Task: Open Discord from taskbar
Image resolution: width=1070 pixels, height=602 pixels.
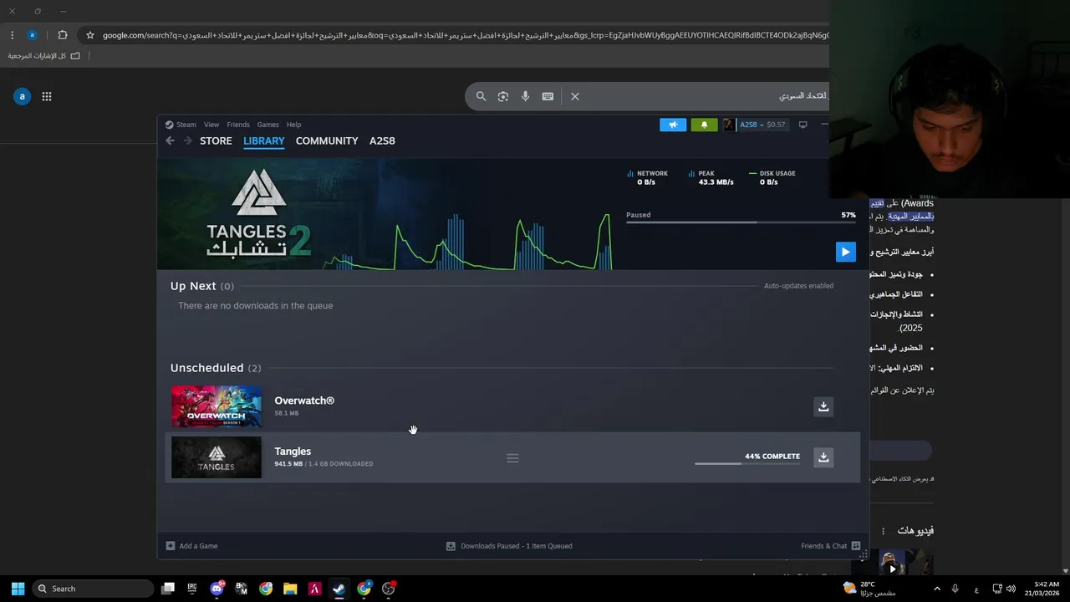Action: pos(217,589)
